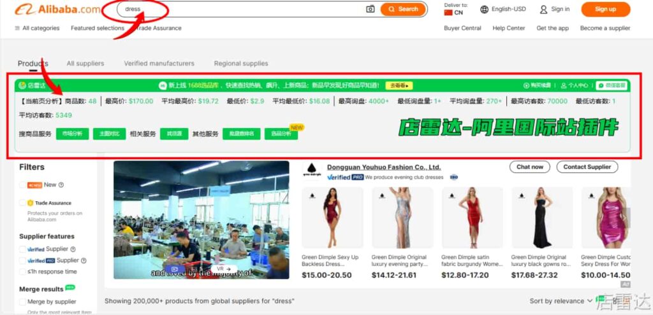Click help icon beside Verified PRO Supplier
The image size is (653, 315).
(84, 260)
